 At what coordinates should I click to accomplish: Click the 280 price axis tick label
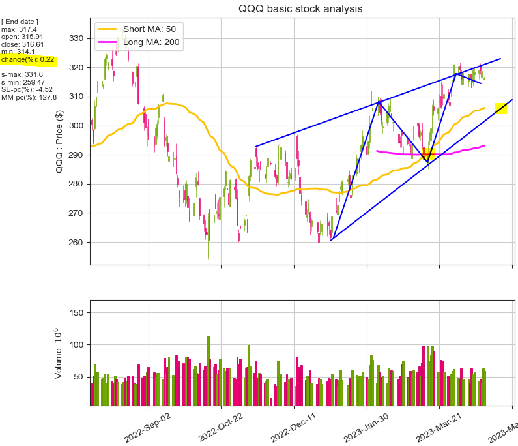pyautogui.click(x=76, y=184)
